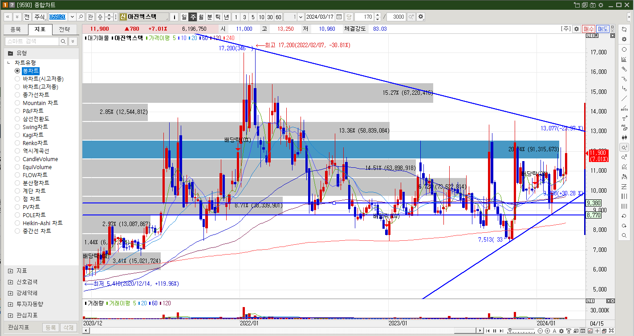Click the red 매수 buy button
Image resolution: width=634 pixels, height=336 pixels.
pos(589,29)
